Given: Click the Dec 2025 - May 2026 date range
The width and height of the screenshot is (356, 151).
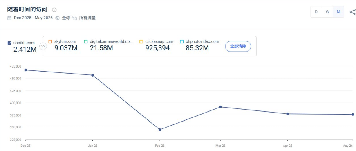Looking at the screenshot, I should coord(34,18).
